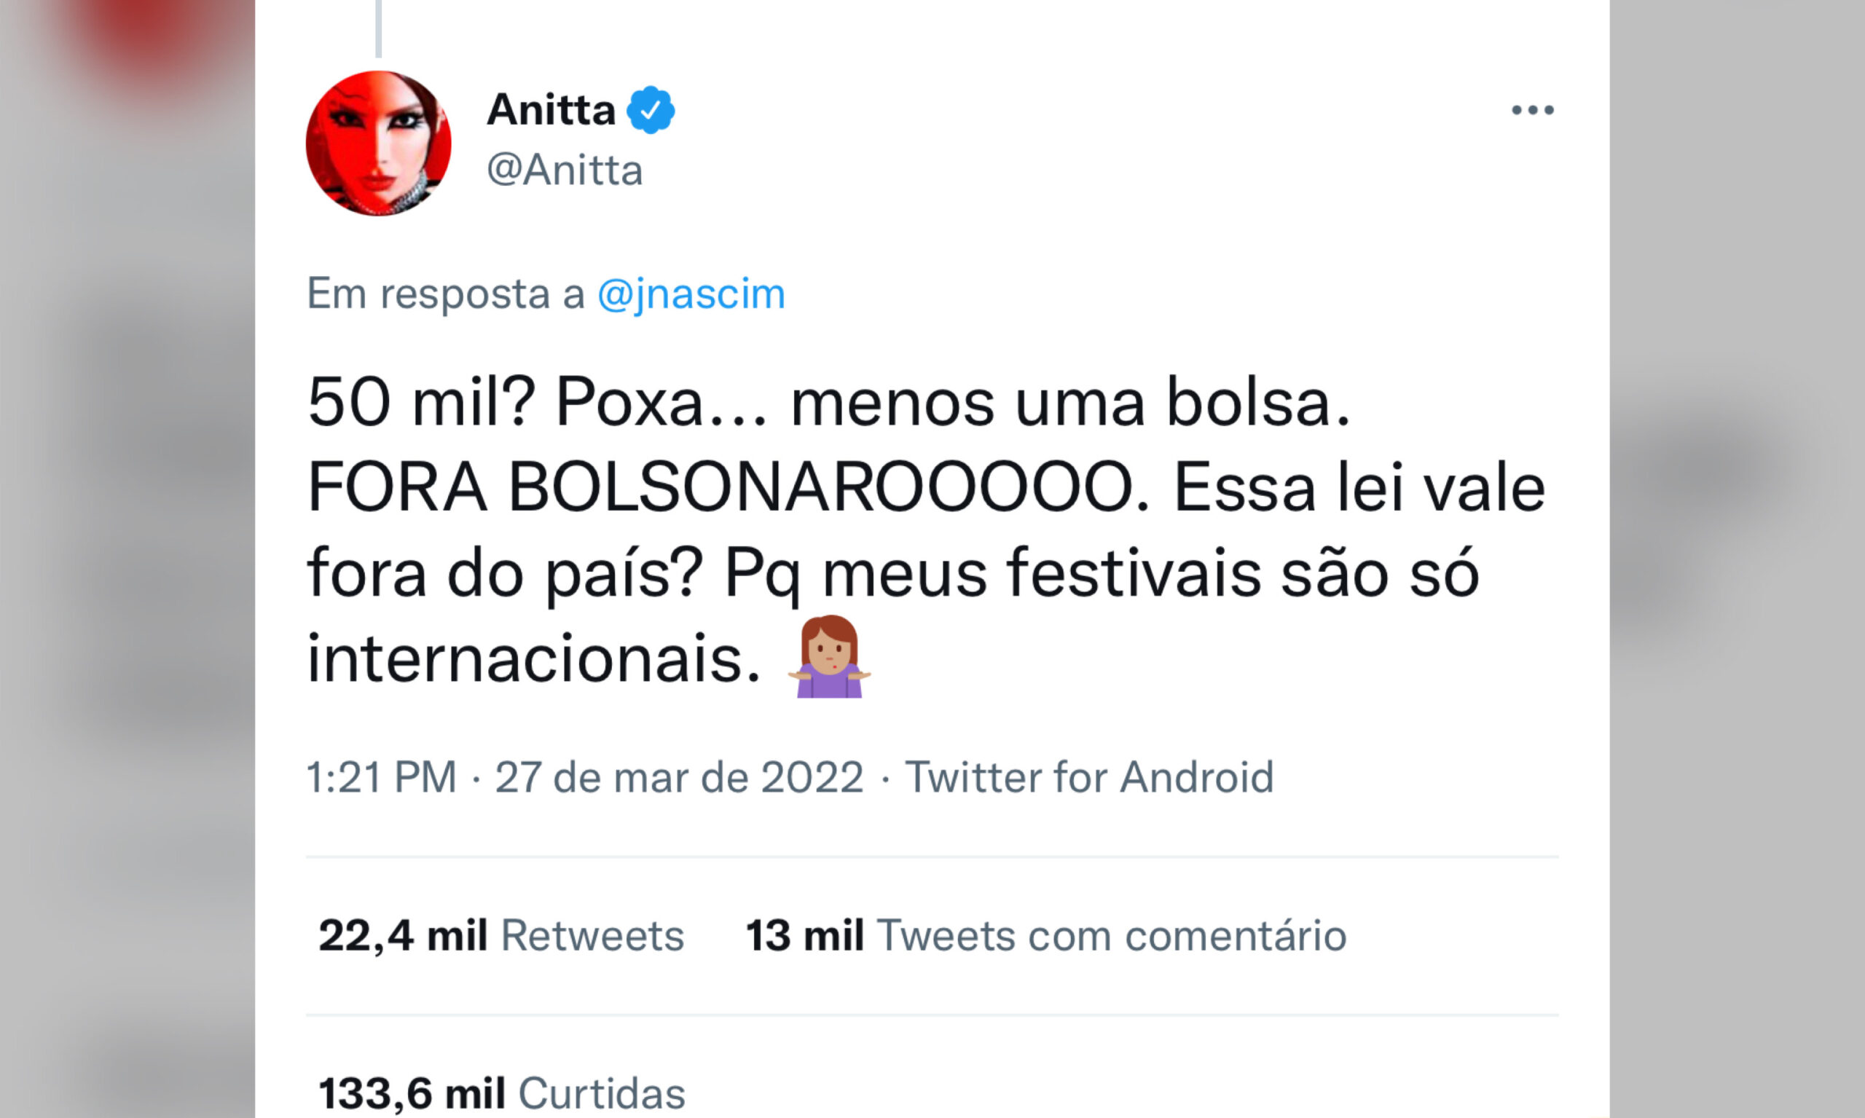Click the word "internacionais" in the tweet
This screenshot has height=1118, width=1865.
tap(533, 658)
